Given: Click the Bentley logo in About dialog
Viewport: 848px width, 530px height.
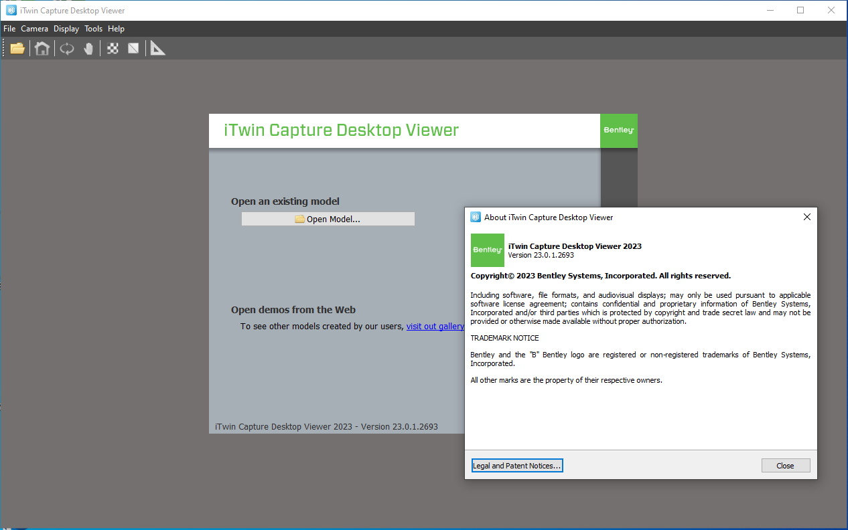Looking at the screenshot, I should pyautogui.click(x=488, y=250).
